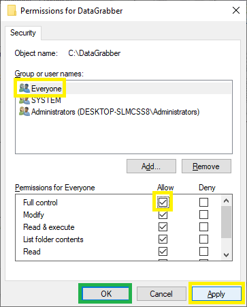Click the Administrators group icon
The image size is (247, 307).
[x=24, y=111]
